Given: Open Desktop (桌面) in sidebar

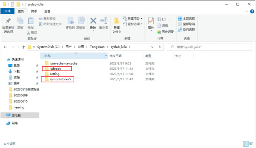Looking at the screenshot, I should [16, 66].
